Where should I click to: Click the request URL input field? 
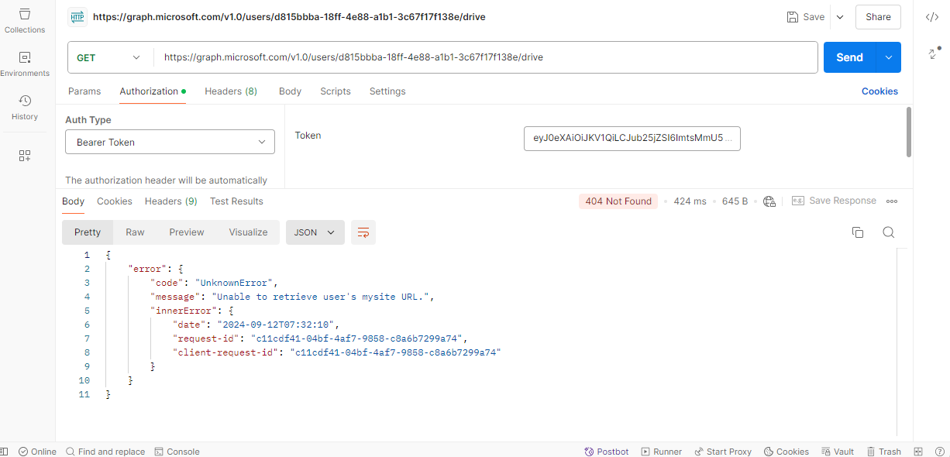486,57
